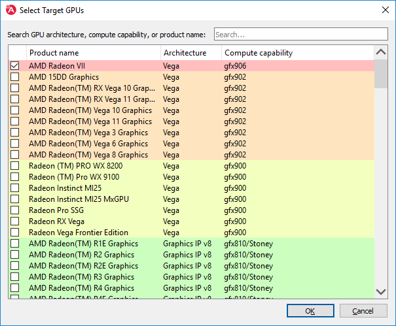
Task: Click the GPU search input field
Action: 301,34
